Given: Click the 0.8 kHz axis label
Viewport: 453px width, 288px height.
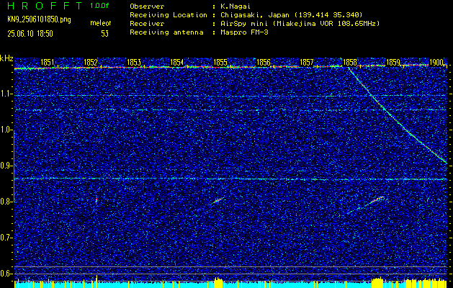Looking at the screenshot, I should pyautogui.click(x=6, y=202).
